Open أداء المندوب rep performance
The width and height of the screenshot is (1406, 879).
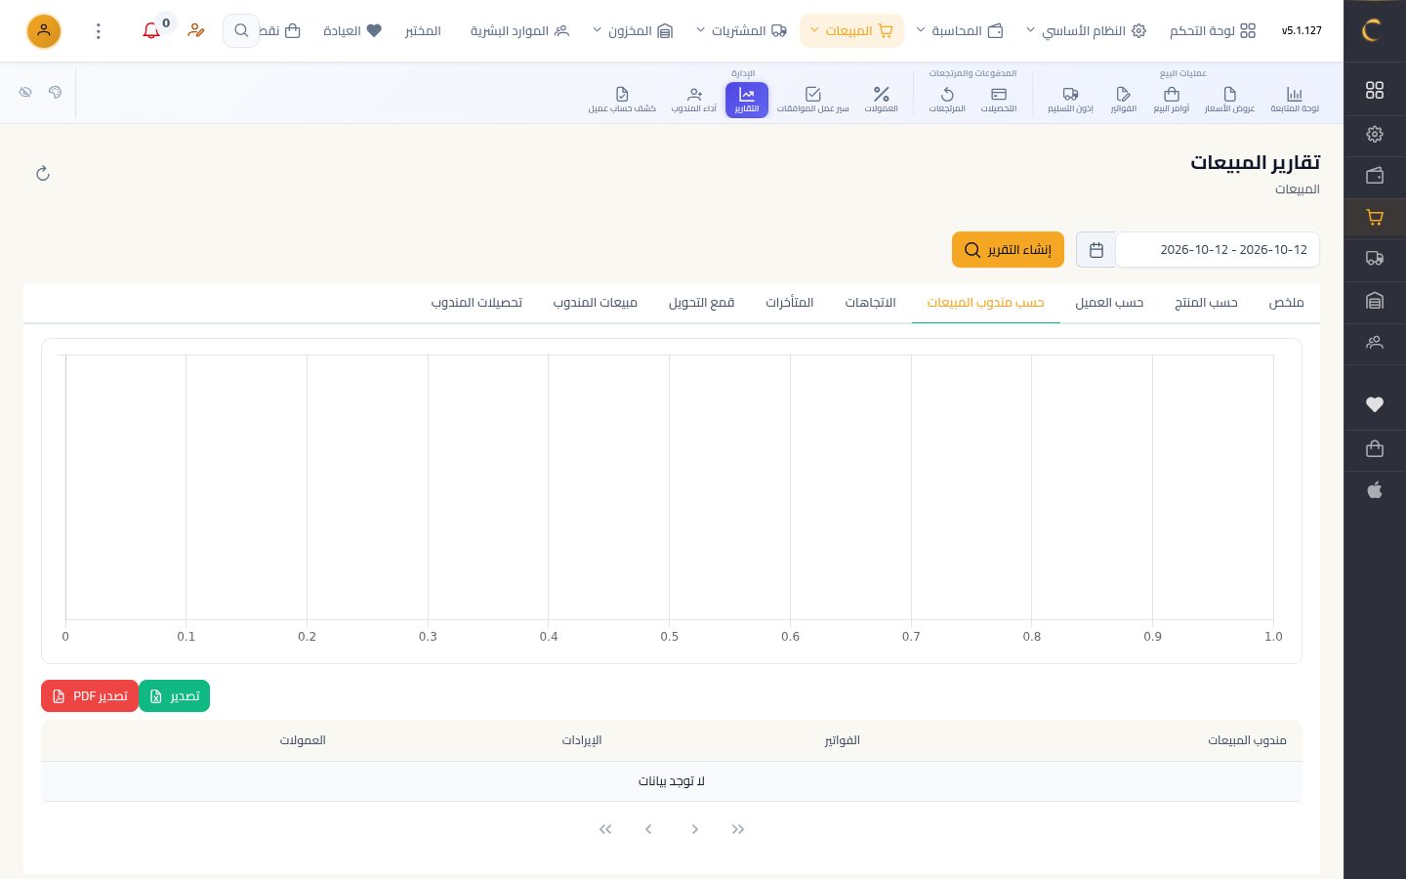pyautogui.click(x=694, y=100)
